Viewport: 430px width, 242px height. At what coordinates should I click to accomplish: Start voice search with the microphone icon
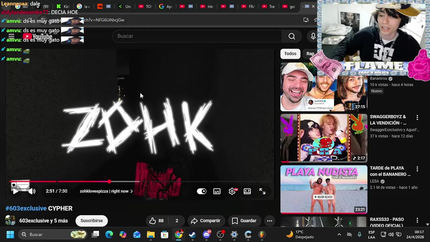[x=313, y=36]
